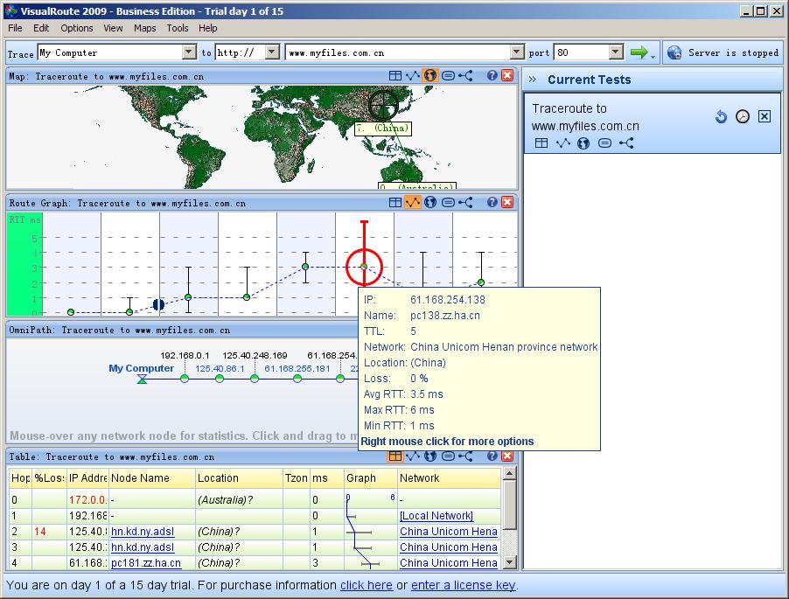Click the clock schedule icon in Current Tests
The image size is (789, 599).
click(743, 116)
